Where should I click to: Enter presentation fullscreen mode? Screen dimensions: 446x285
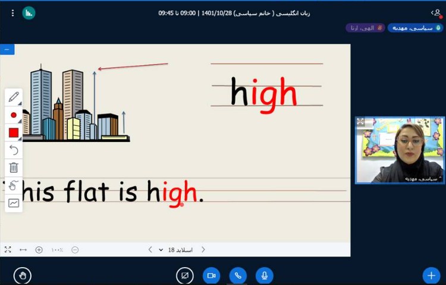(x=8, y=250)
